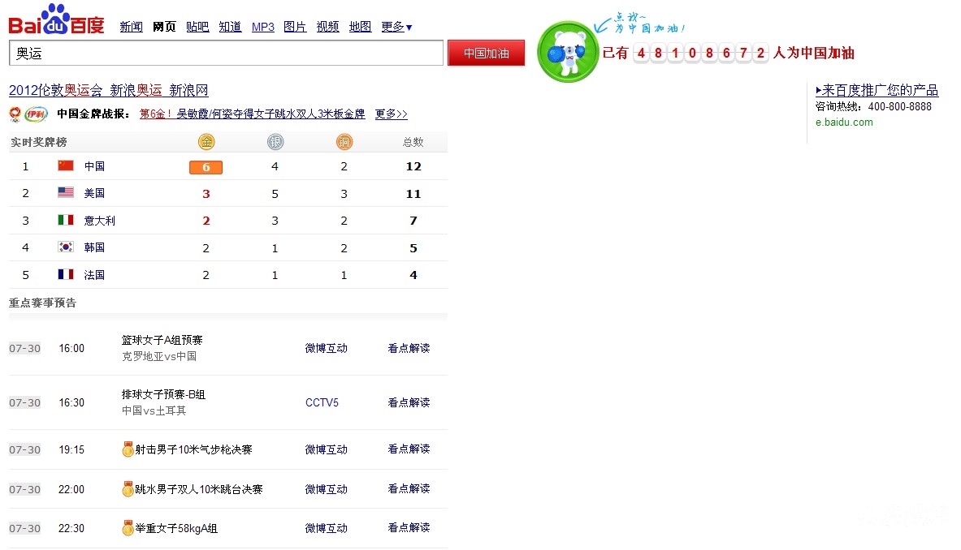961x550 pixels.
Task: Click the gold medal column header icon
Action: 206,141
